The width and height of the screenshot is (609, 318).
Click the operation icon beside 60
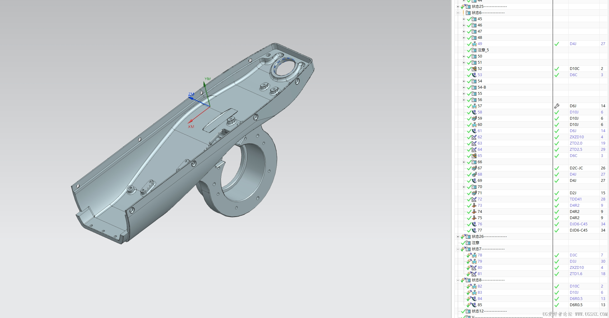(x=474, y=125)
